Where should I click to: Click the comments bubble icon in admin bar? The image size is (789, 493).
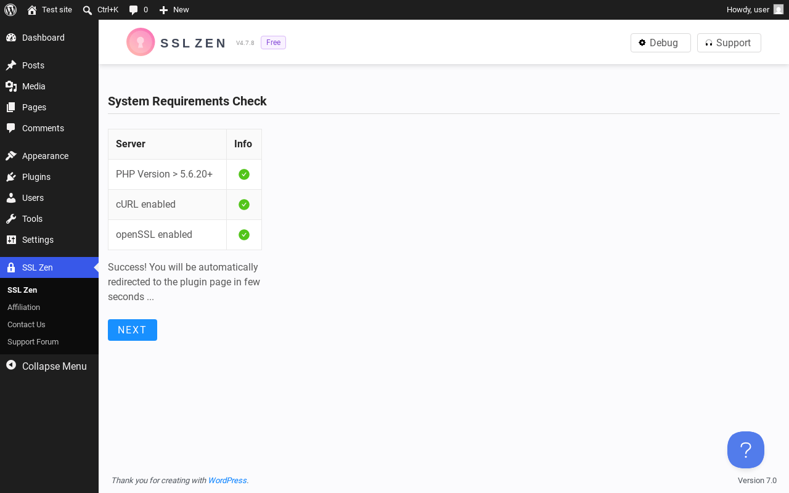133,10
